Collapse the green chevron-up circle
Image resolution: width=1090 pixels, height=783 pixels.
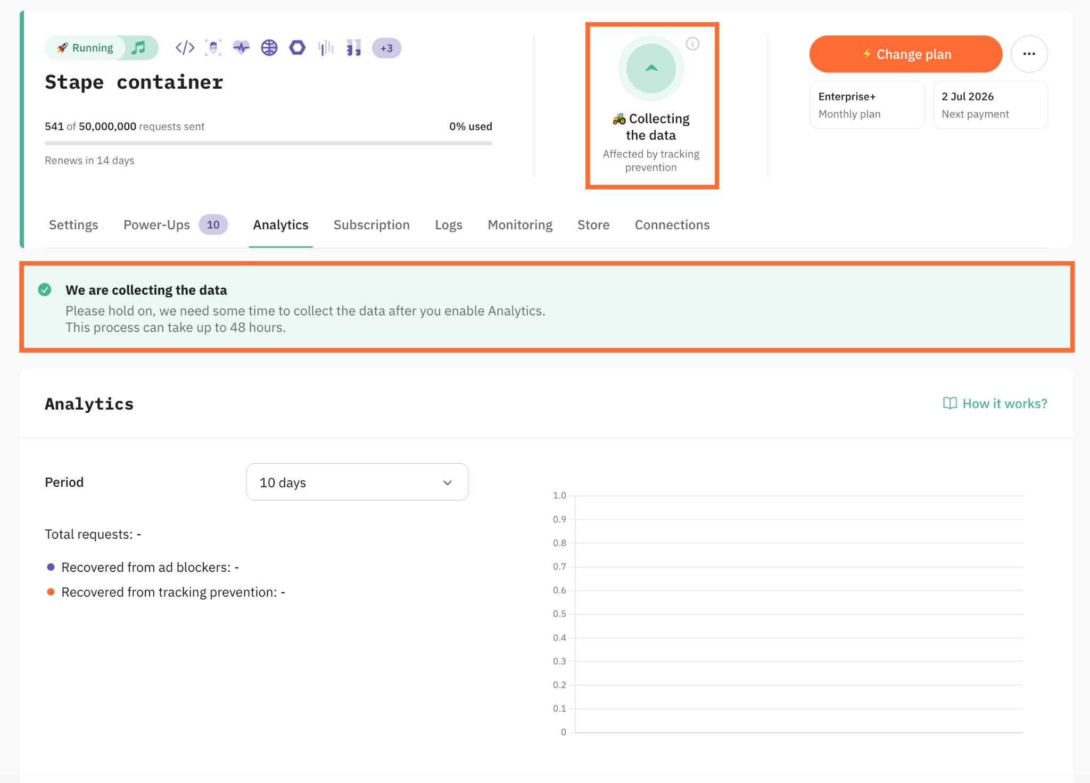[651, 69]
